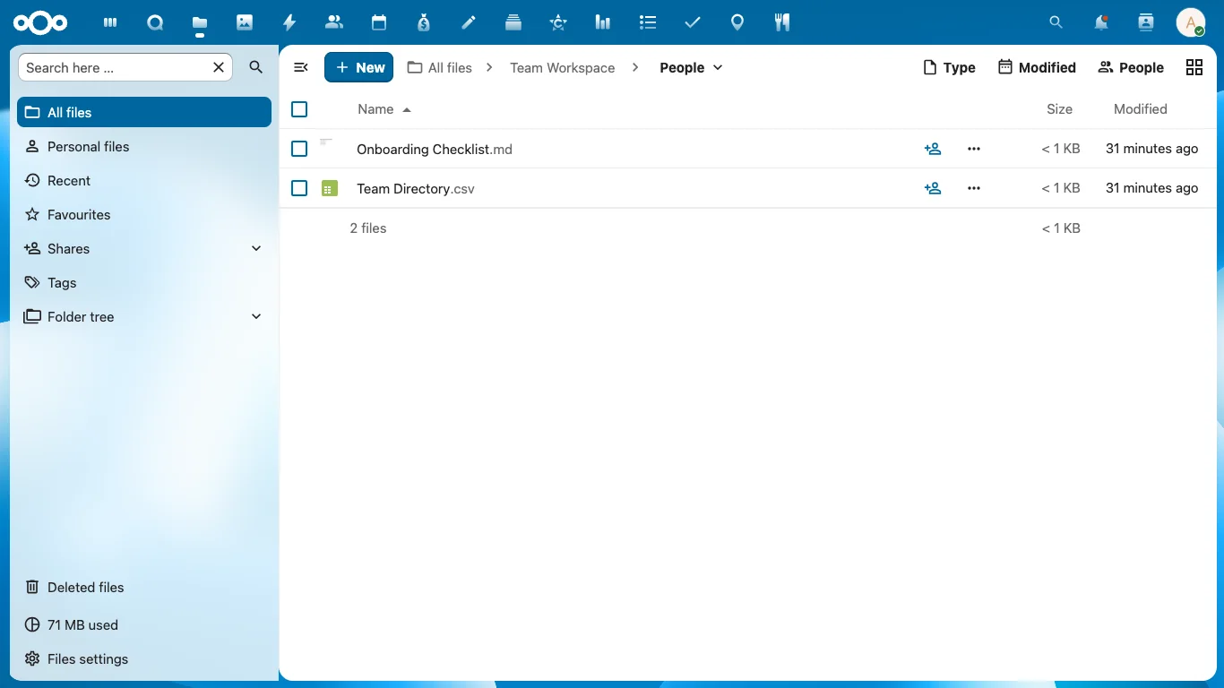This screenshot has height=688, width=1224.
Task: Open the Cookbook fork and knife icon
Action: coord(782,22)
